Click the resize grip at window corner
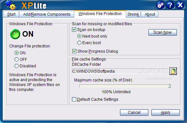Viewport: 187px width, 123px height. (x=184, y=120)
